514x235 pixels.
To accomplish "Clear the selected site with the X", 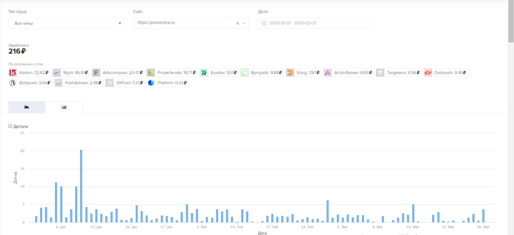I will tap(237, 23).
